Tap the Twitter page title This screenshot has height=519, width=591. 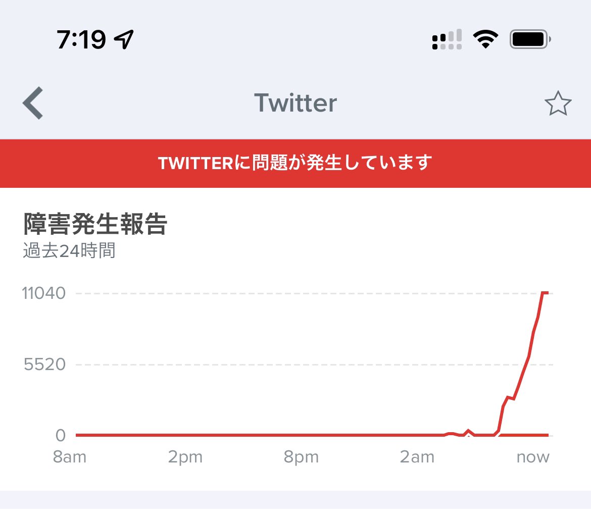[295, 103]
